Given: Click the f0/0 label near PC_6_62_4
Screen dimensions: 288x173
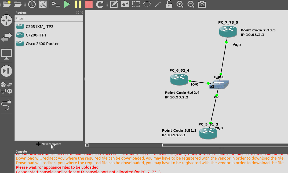Looking at the screenshot, I should coord(195,84).
